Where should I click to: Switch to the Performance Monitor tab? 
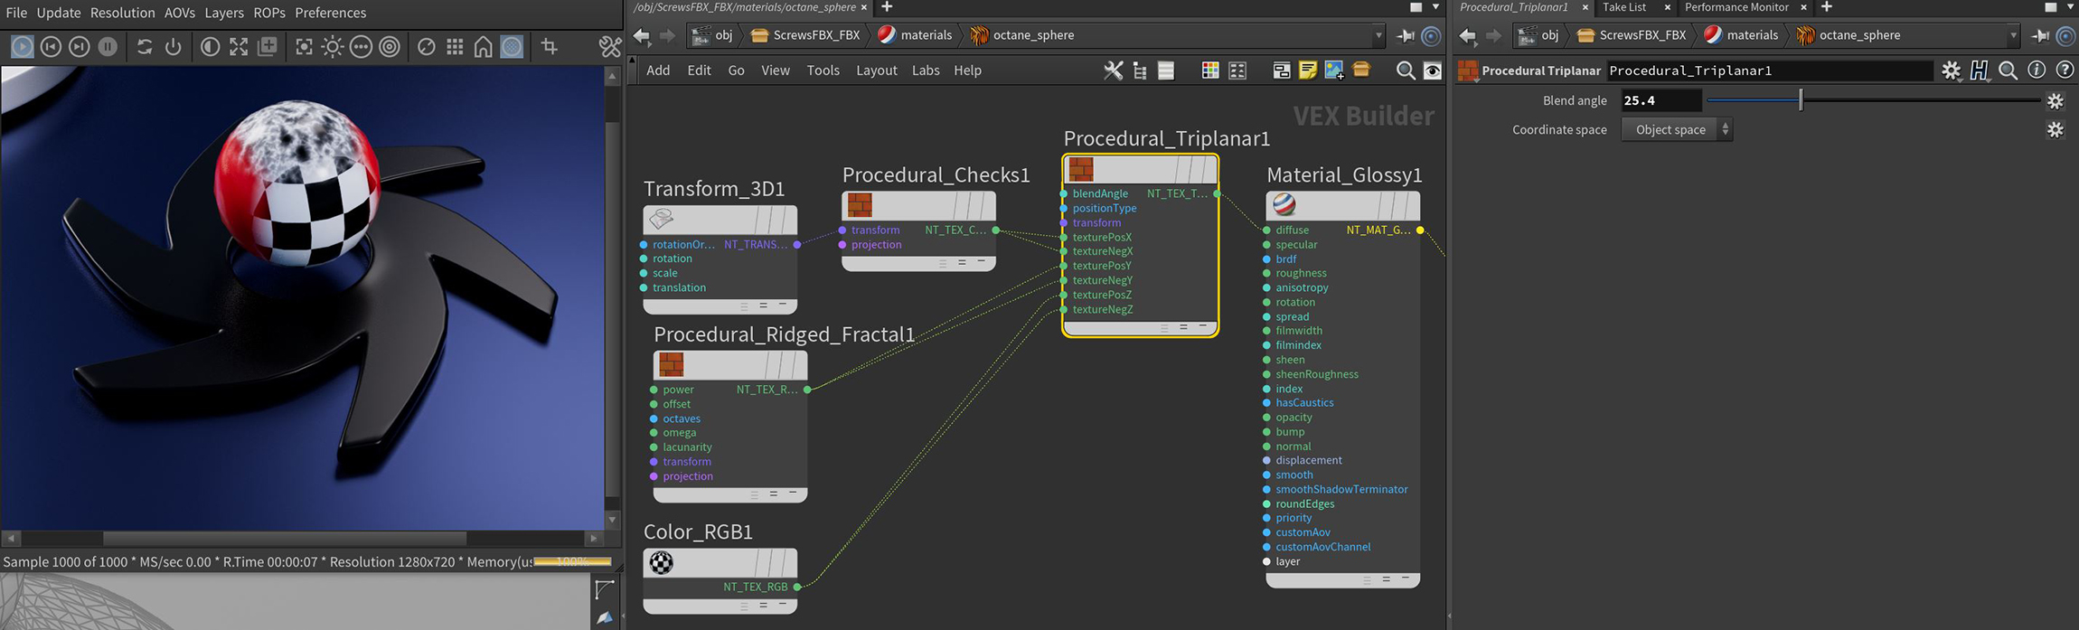coord(1736,7)
